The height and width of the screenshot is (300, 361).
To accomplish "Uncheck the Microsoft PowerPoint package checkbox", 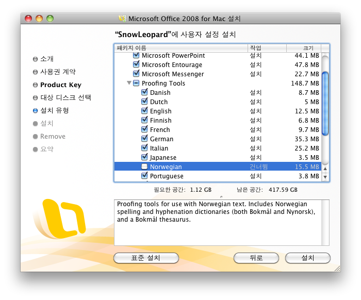I will pos(136,55).
